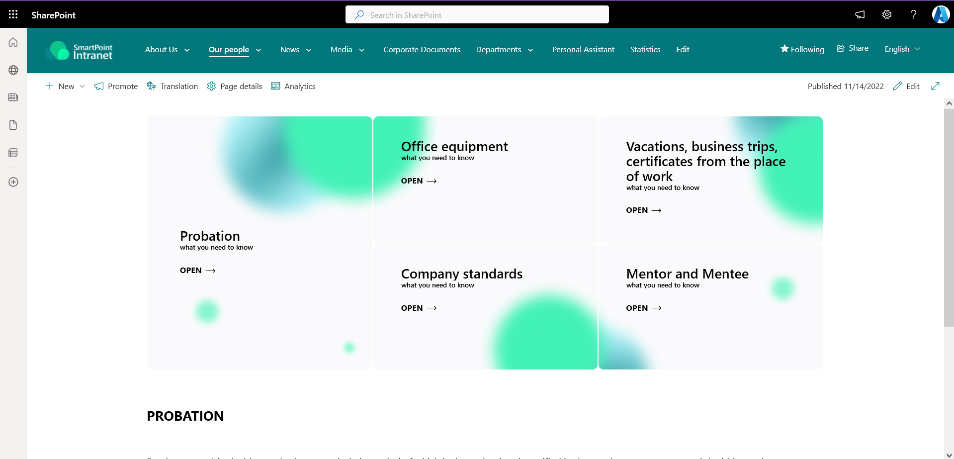Click the Home icon in left rail
Image resolution: width=954 pixels, height=459 pixels.
[x=13, y=42]
